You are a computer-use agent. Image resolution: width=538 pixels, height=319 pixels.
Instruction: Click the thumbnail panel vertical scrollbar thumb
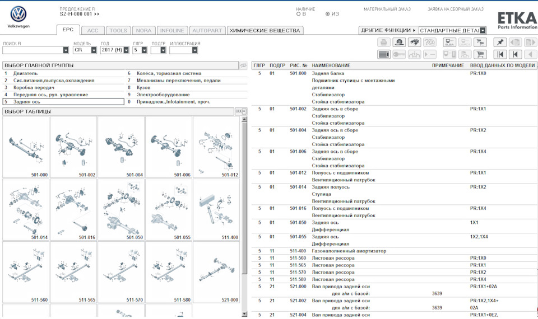click(x=244, y=198)
